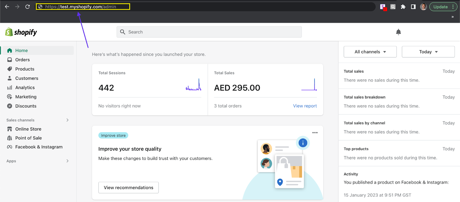Image resolution: width=460 pixels, height=202 pixels.
Task: Click the Total Sessions sparkline chart
Action: coord(193,84)
